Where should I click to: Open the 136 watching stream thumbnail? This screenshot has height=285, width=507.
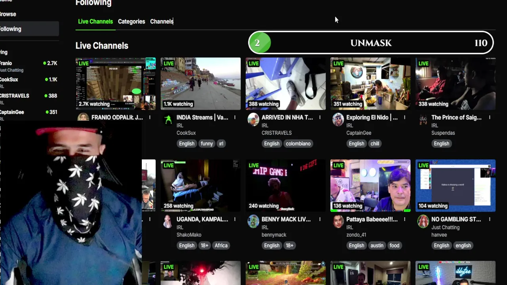point(370,185)
